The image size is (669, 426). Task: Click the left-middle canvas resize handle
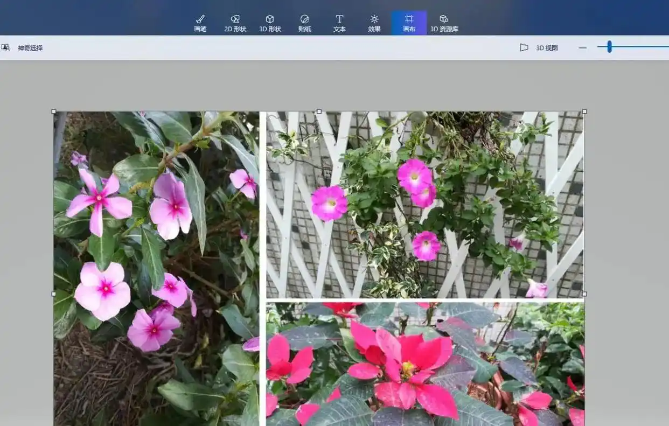point(53,294)
